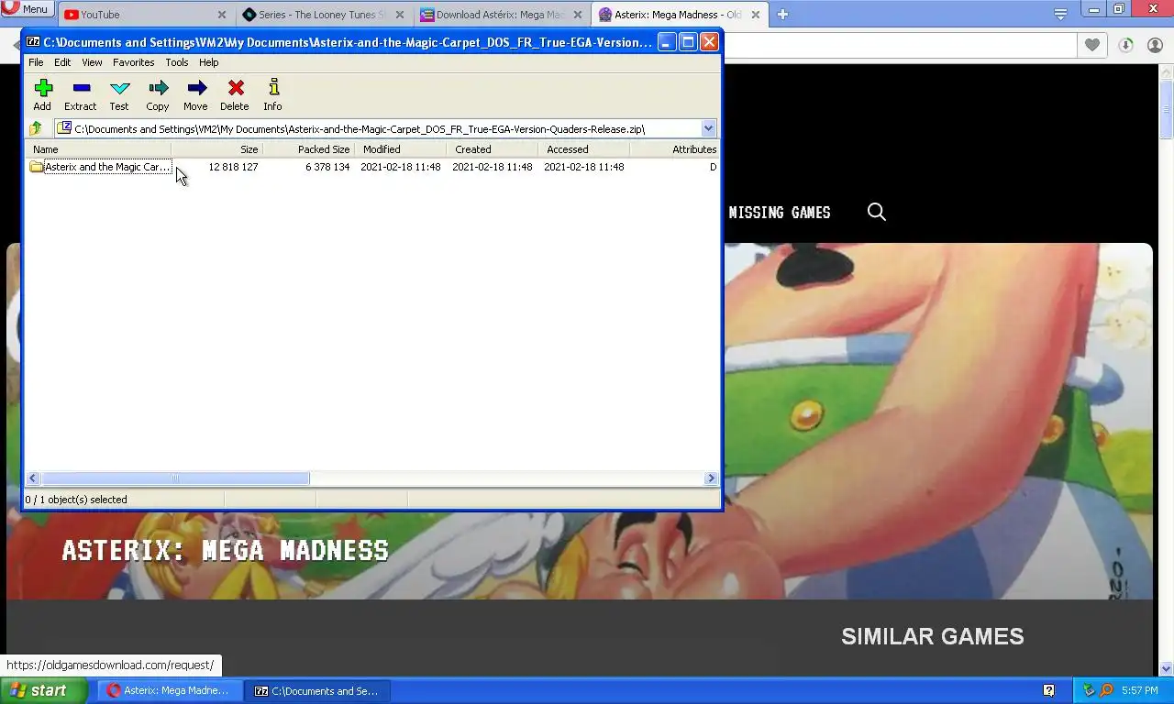Open the File menu

pyautogui.click(x=36, y=62)
